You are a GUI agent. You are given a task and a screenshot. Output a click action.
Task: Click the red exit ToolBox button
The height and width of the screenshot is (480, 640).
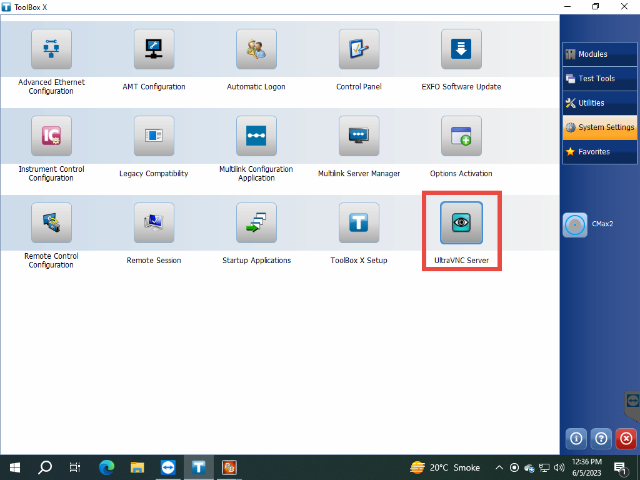pyautogui.click(x=626, y=438)
